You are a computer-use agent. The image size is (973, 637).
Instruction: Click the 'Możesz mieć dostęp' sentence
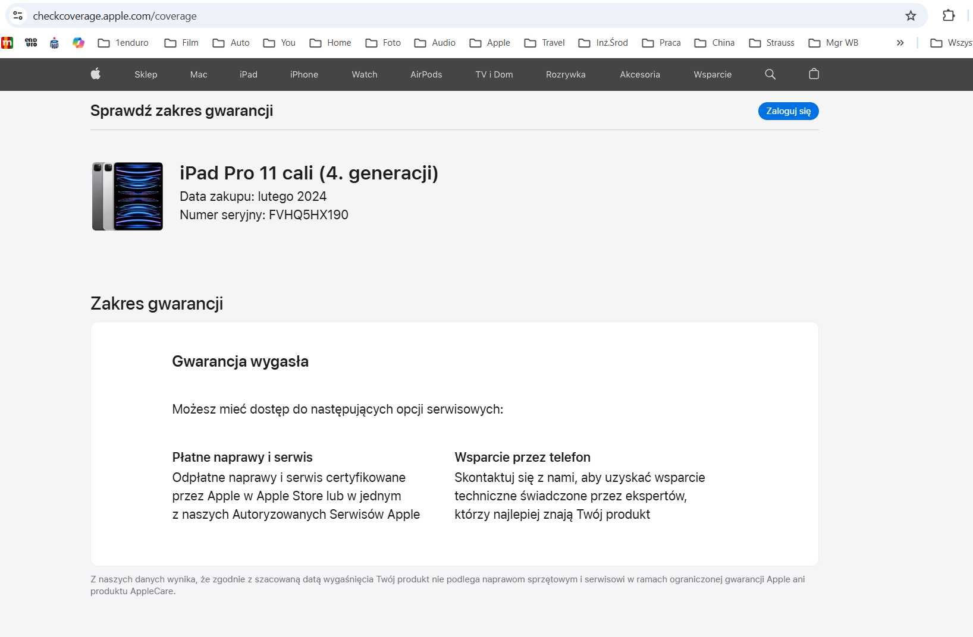[x=337, y=409]
